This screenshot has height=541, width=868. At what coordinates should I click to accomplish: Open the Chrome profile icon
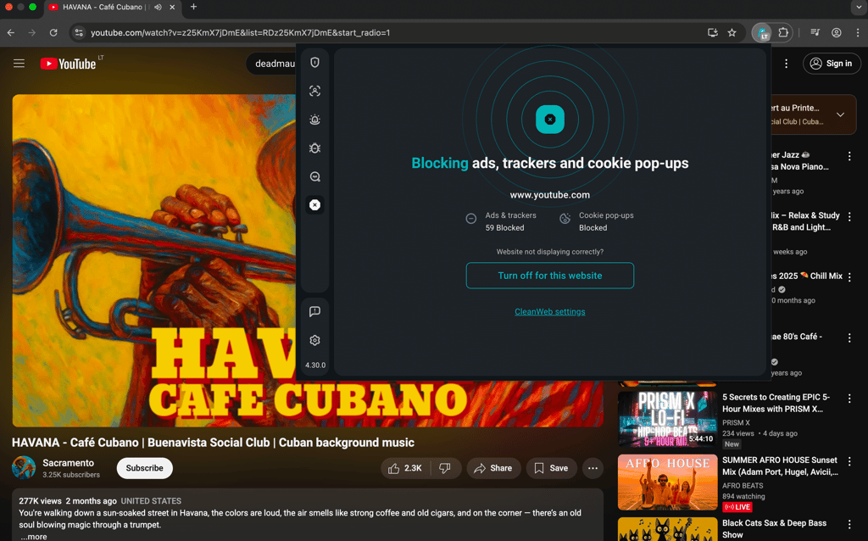[x=837, y=33]
